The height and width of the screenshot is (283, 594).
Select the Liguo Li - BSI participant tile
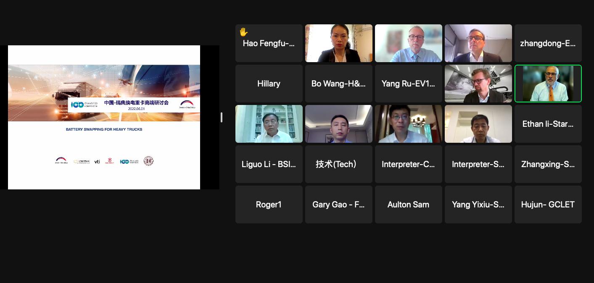click(269, 164)
